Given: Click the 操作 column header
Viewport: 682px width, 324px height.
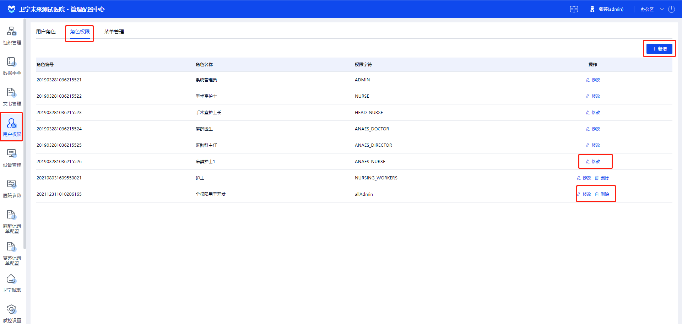Looking at the screenshot, I should click(593, 65).
